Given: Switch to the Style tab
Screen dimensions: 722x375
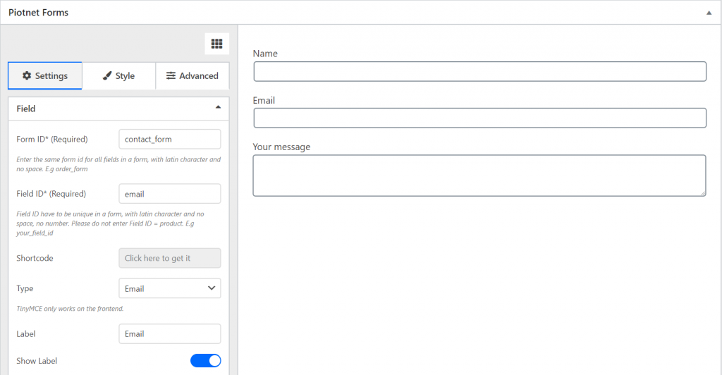Looking at the screenshot, I should pos(118,75).
